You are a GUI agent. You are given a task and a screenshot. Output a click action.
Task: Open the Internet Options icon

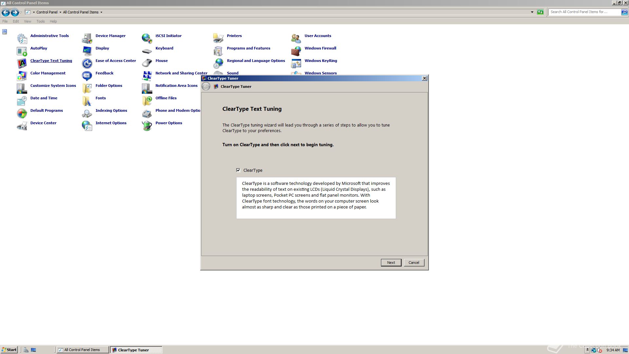point(87,126)
